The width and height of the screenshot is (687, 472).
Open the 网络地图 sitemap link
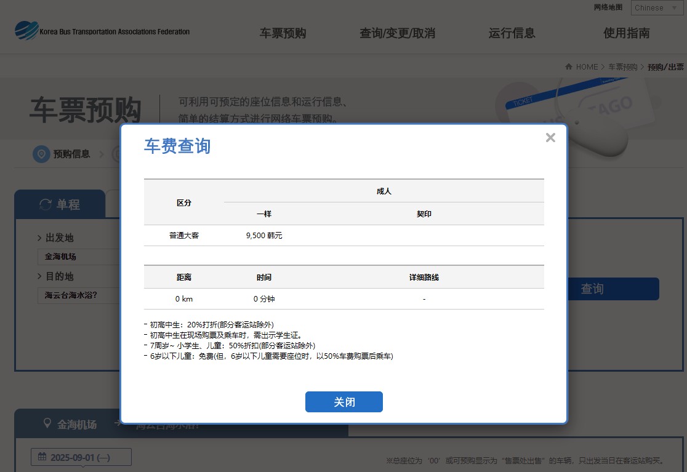click(x=608, y=7)
